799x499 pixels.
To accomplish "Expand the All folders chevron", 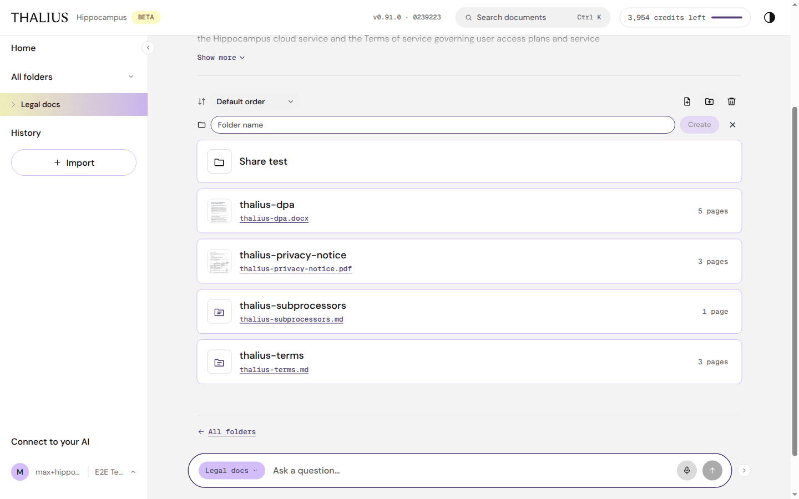I will click(x=131, y=77).
